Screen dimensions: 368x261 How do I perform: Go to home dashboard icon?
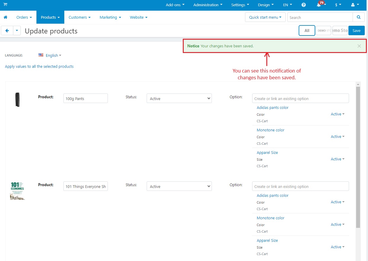tap(5, 17)
